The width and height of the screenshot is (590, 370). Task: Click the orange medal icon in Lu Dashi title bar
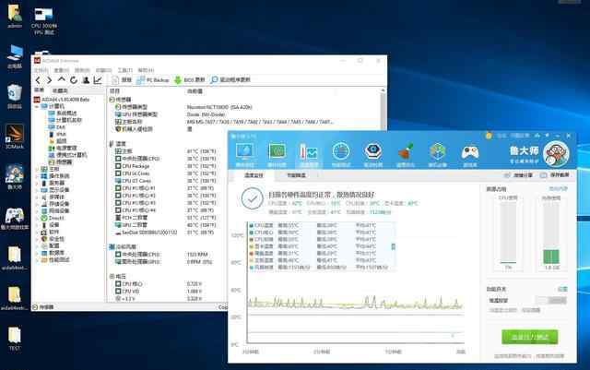click(489, 136)
